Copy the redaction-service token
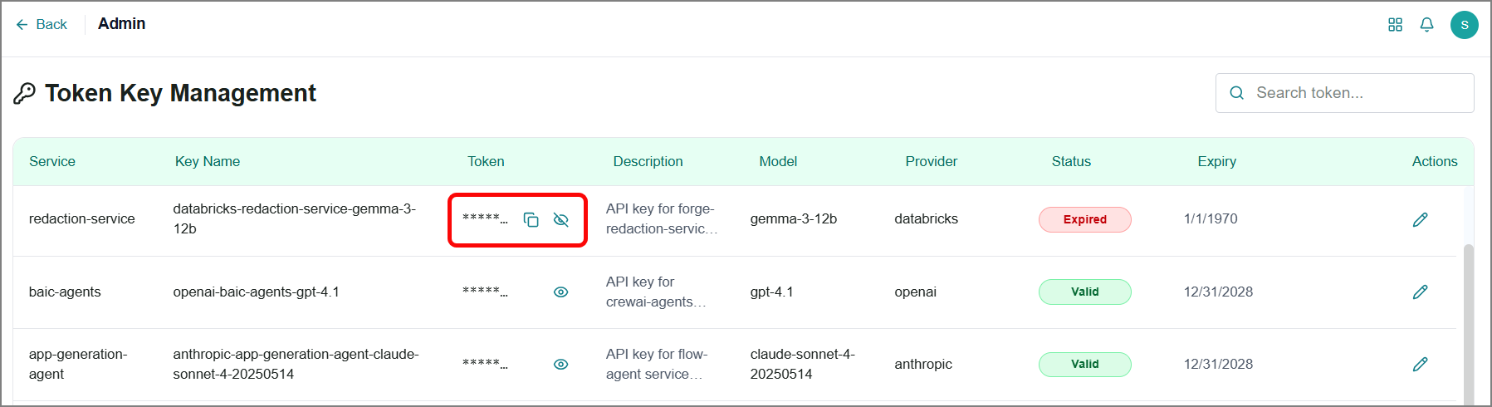Screen dimensions: 1492x407 [531, 219]
